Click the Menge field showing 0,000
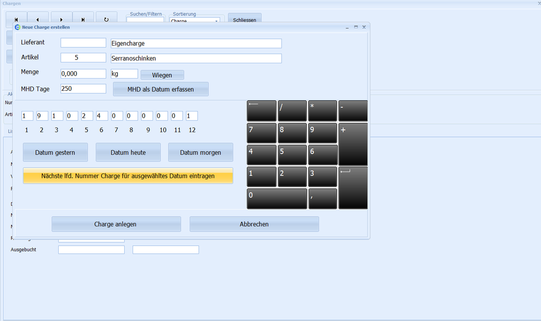 [83, 74]
